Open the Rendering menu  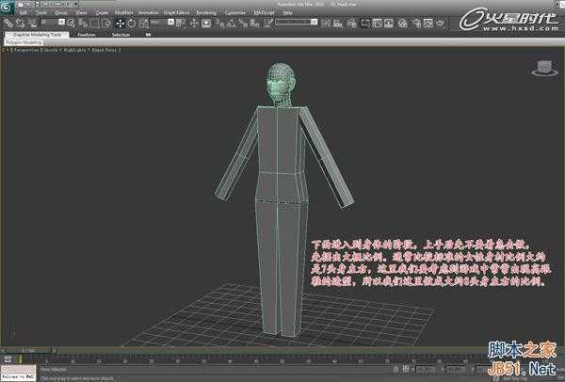206,12
